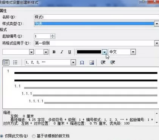Screen dimensions: 159x140
Task: Open the font color dropdown arrow
Action: 104,52
